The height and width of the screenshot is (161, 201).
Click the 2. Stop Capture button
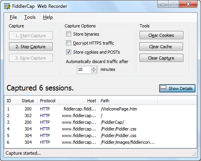coord(31,47)
